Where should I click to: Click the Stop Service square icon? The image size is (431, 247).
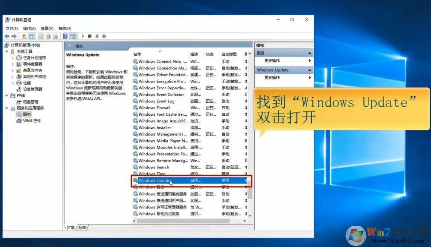(90, 36)
